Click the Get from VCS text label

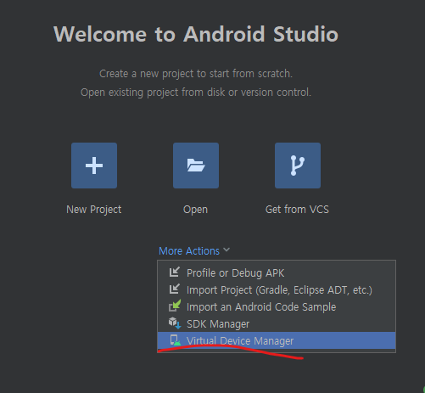point(297,210)
